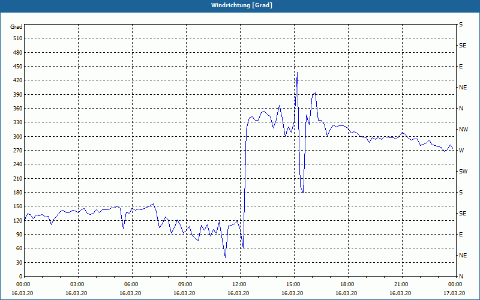Click the line's lowest dip before 12:00
480x300 pixels.
pyautogui.click(x=226, y=257)
